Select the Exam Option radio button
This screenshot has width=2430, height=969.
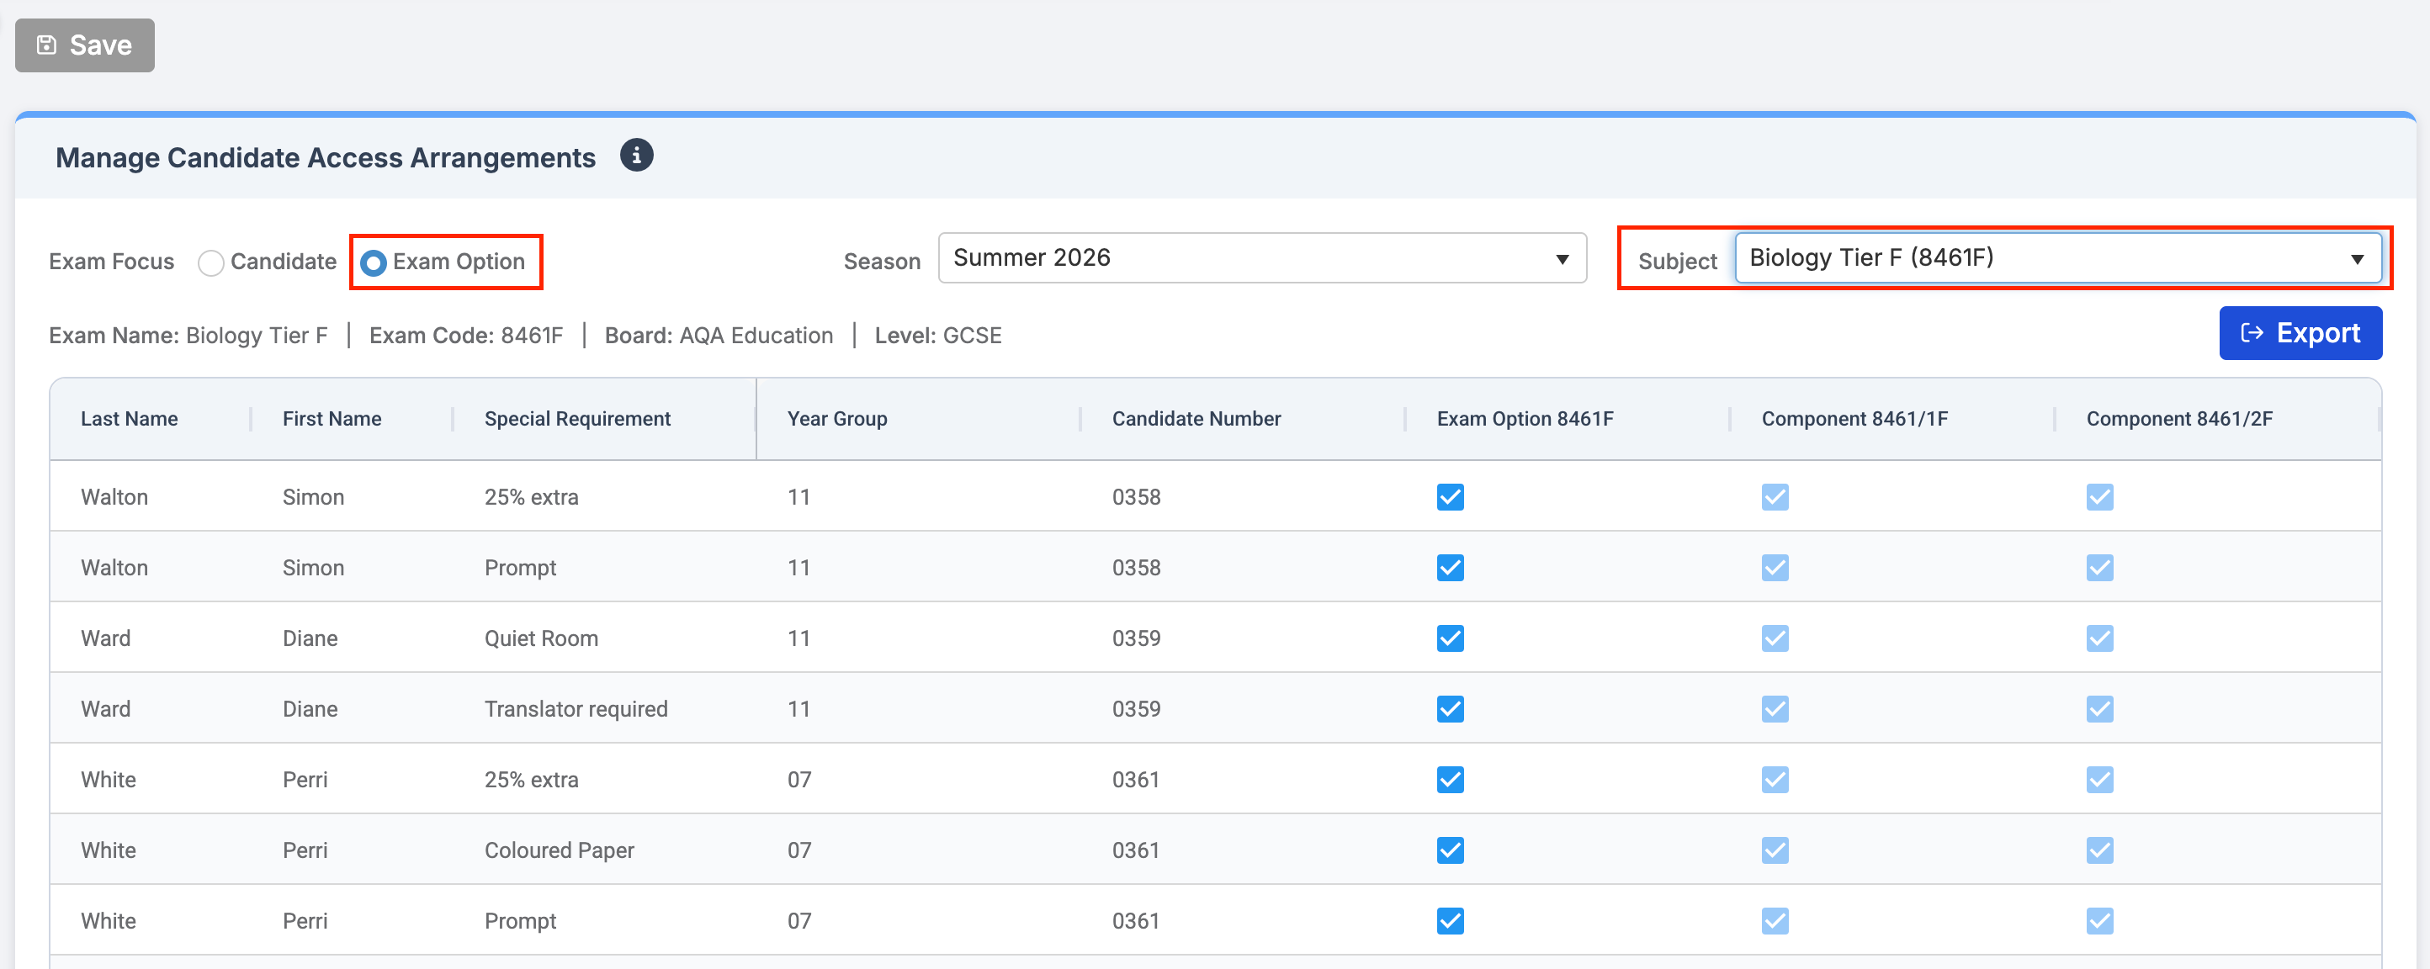pos(374,262)
